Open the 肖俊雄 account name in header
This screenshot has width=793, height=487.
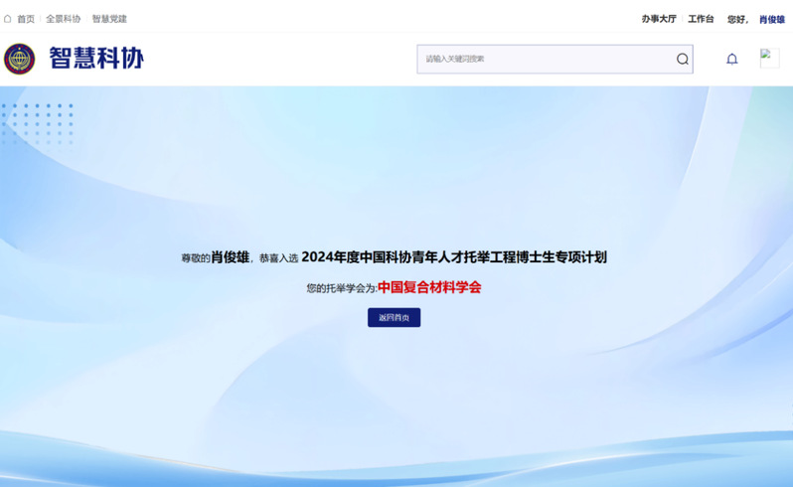[772, 19]
